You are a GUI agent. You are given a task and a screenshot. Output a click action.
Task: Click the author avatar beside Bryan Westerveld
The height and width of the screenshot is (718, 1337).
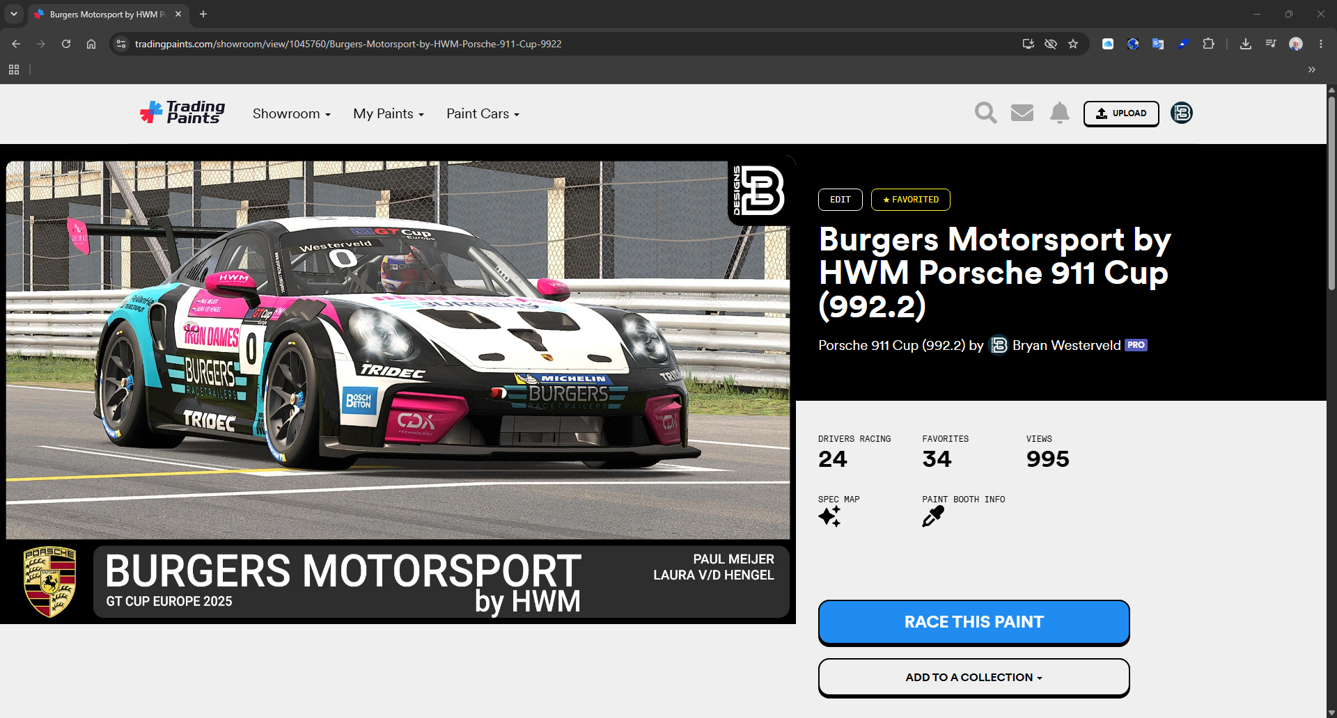tap(999, 345)
